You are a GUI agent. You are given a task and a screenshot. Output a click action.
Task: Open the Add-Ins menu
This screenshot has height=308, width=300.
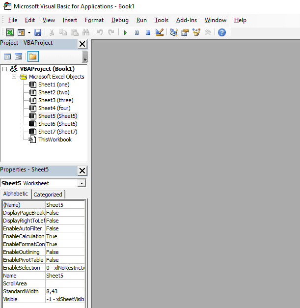click(x=187, y=20)
